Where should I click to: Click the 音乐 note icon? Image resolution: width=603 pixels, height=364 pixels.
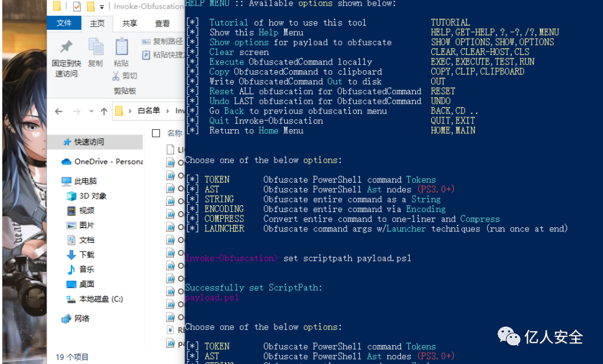point(71,269)
